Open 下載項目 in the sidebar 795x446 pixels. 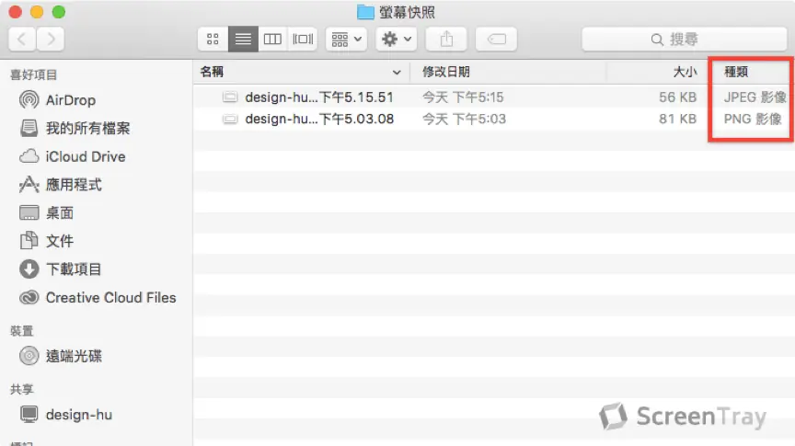click(74, 269)
